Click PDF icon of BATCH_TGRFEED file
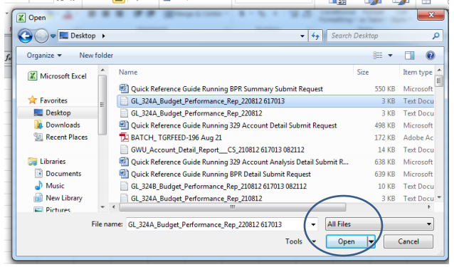The width and height of the screenshot is (454, 267). pos(124,137)
